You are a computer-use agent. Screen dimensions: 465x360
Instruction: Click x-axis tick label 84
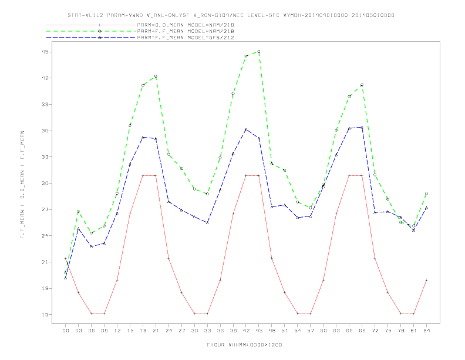pyautogui.click(x=426, y=331)
